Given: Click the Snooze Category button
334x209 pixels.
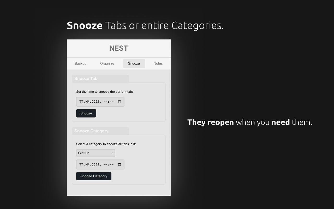Looking at the screenshot, I should tap(94, 176).
